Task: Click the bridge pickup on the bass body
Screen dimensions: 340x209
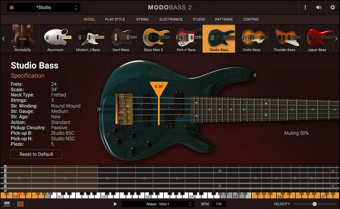Action: [146, 109]
